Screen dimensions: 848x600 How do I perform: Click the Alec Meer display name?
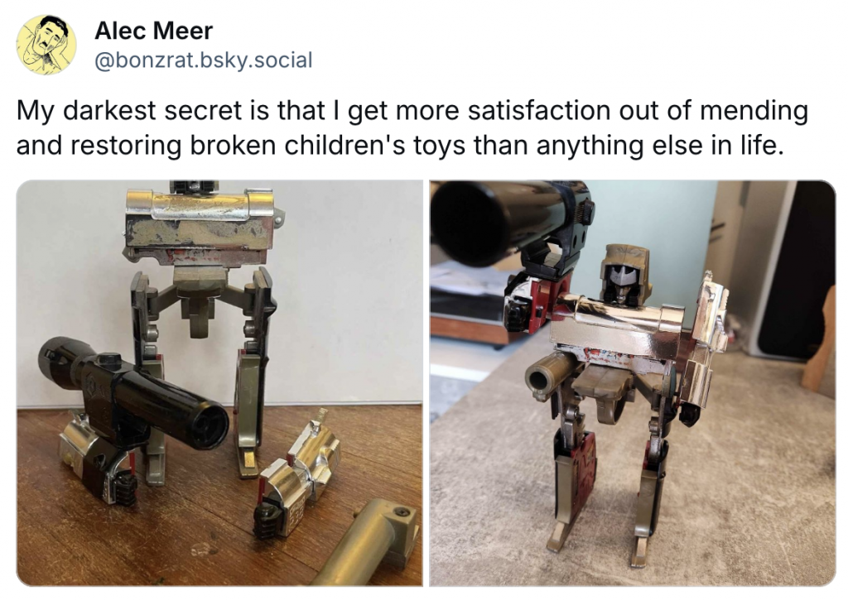click(x=153, y=31)
